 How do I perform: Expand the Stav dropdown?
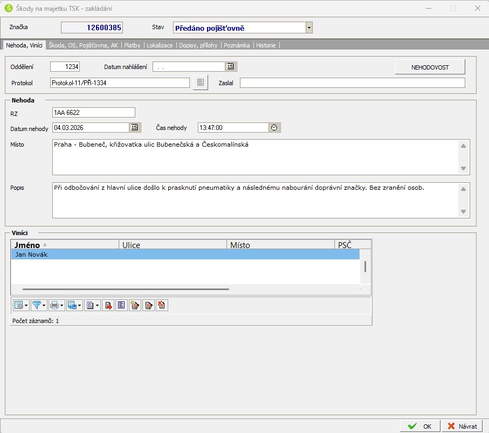point(309,28)
